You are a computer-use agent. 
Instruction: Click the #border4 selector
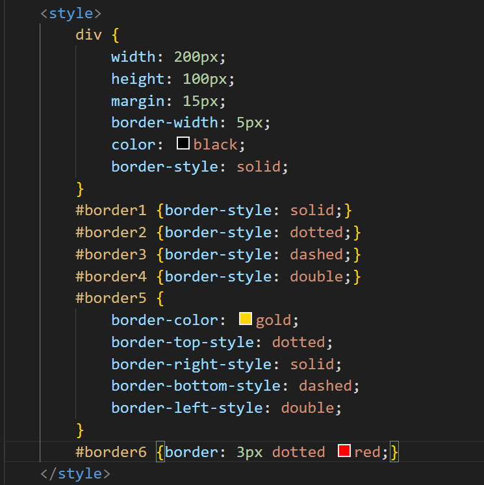(111, 276)
